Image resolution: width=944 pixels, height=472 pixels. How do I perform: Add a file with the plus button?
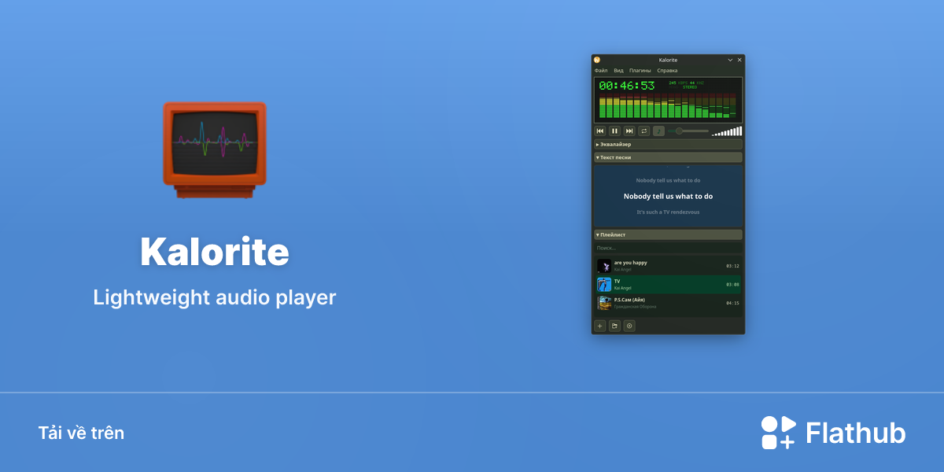(600, 326)
